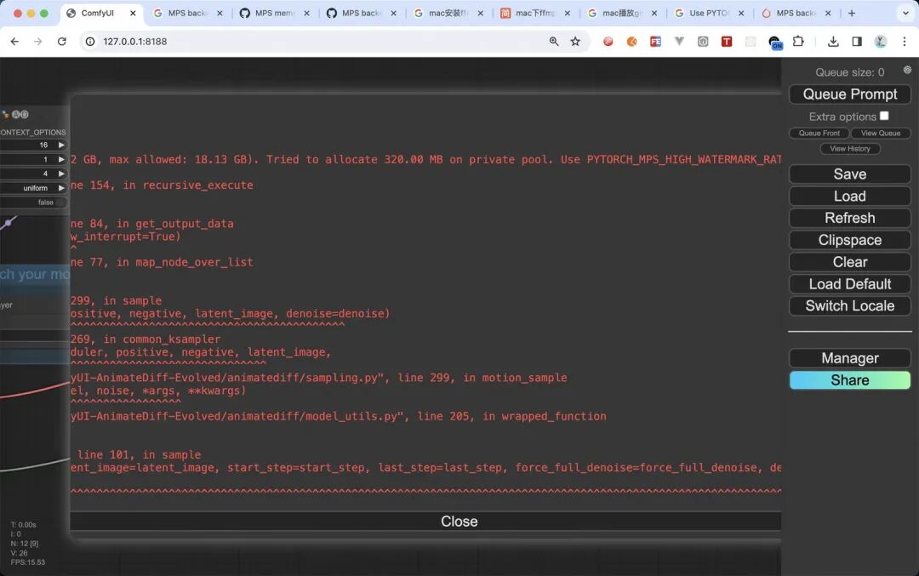Open the Chrome three-dot menu

(905, 41)
